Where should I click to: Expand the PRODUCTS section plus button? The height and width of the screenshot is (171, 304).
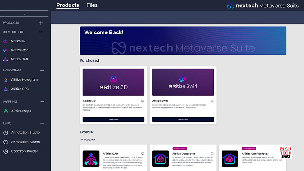click(41, 23)
